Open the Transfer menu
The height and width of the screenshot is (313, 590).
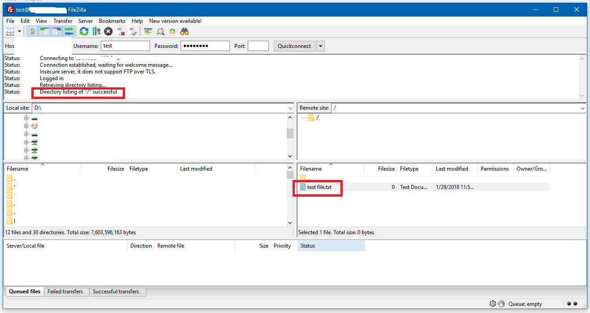[63, 21]
